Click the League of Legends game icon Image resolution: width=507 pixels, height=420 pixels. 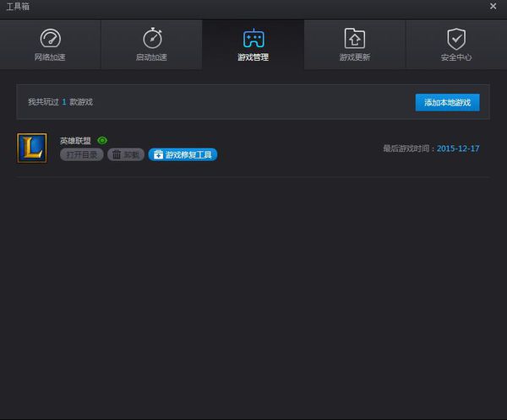pyautogui.click(x=32, y=148)
